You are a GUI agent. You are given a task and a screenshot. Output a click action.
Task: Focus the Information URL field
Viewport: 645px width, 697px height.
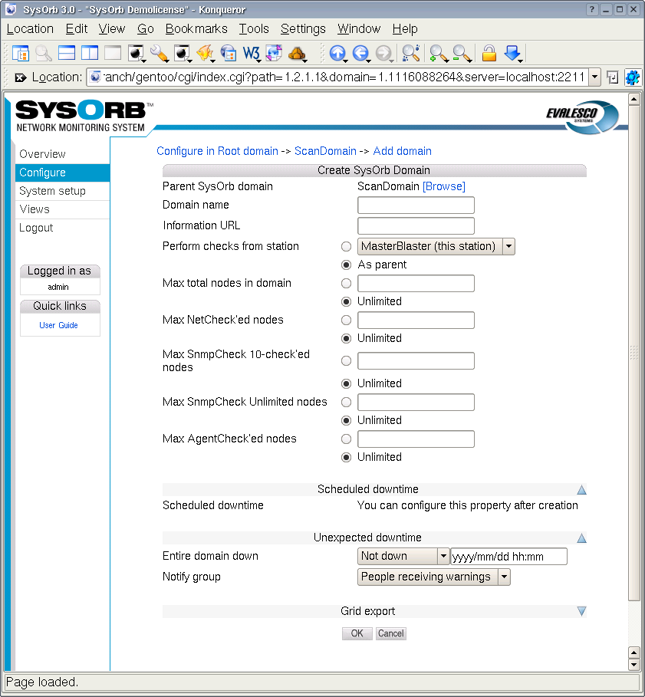click(416, 225)
